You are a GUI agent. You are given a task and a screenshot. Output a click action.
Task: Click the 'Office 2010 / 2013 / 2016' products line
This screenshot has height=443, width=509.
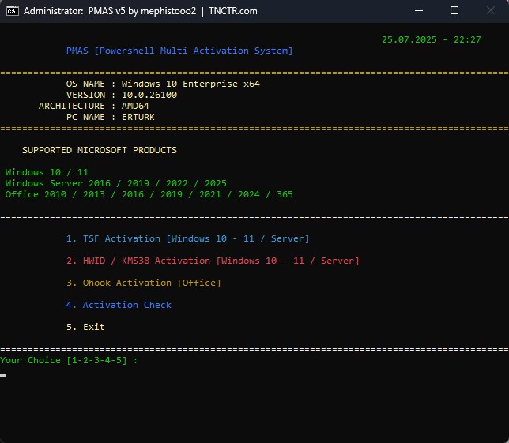tap(149, 194)
